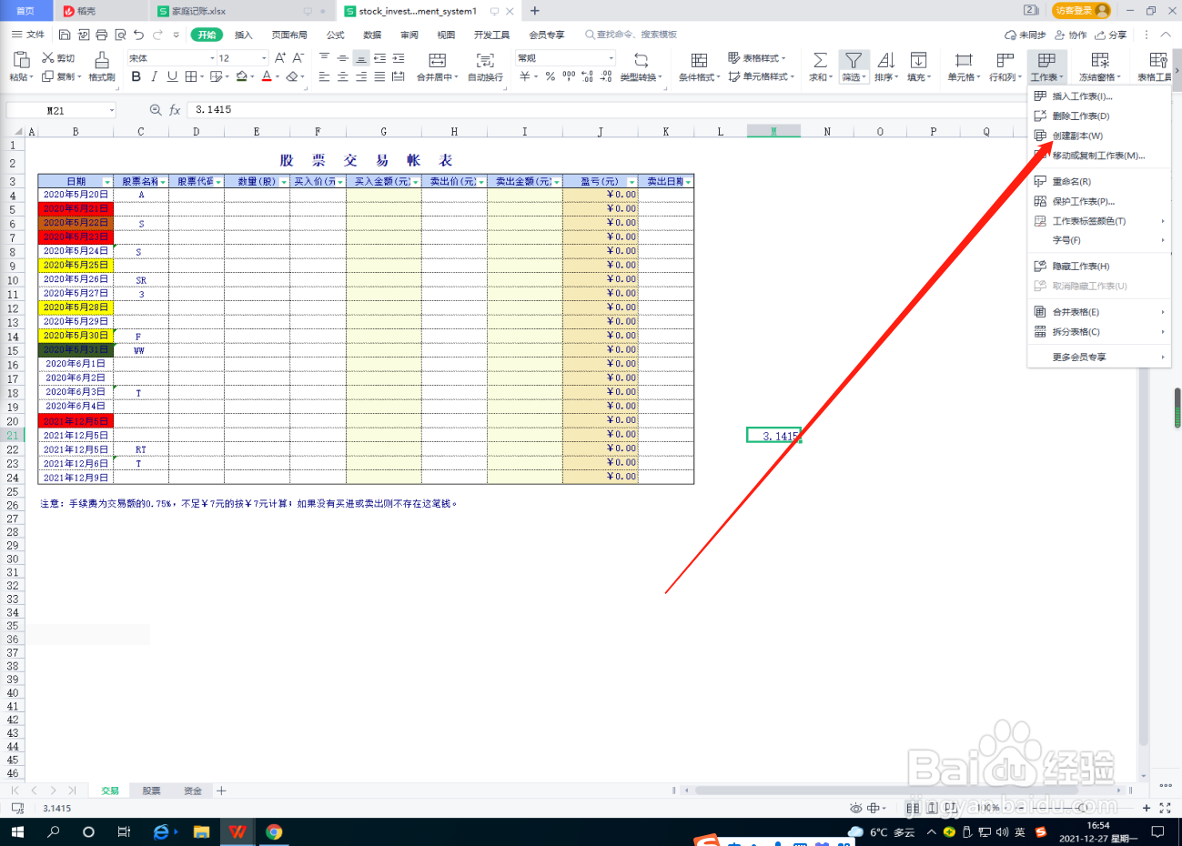The width and height of the screenshot is (1182, 846).
Task: Choose 重命名(R) in the worksheet menu
Action: pyautogui.click(x=1072, y=182)
